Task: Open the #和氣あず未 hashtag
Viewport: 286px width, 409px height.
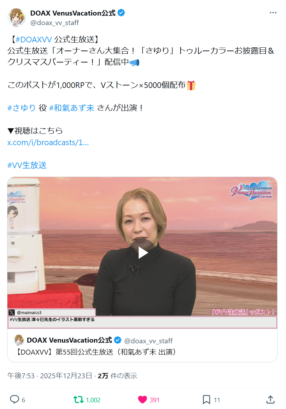Action: tap(71, 108)
